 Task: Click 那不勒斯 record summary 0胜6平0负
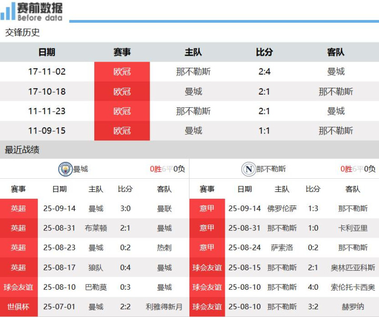click(358, 169)
